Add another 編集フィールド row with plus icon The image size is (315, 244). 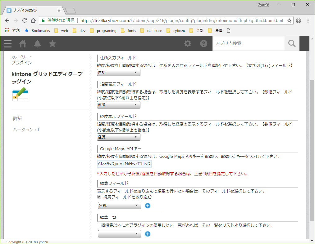click(148, 206)
